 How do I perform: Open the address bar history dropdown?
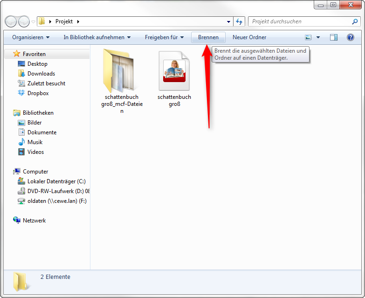(x=228, y=21)
